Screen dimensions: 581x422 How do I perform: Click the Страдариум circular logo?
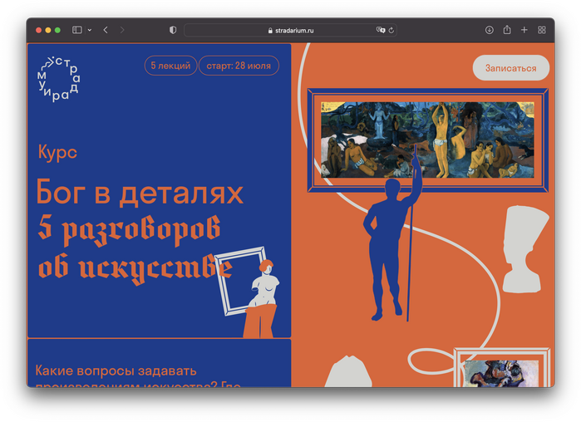[x=58, y=79]
